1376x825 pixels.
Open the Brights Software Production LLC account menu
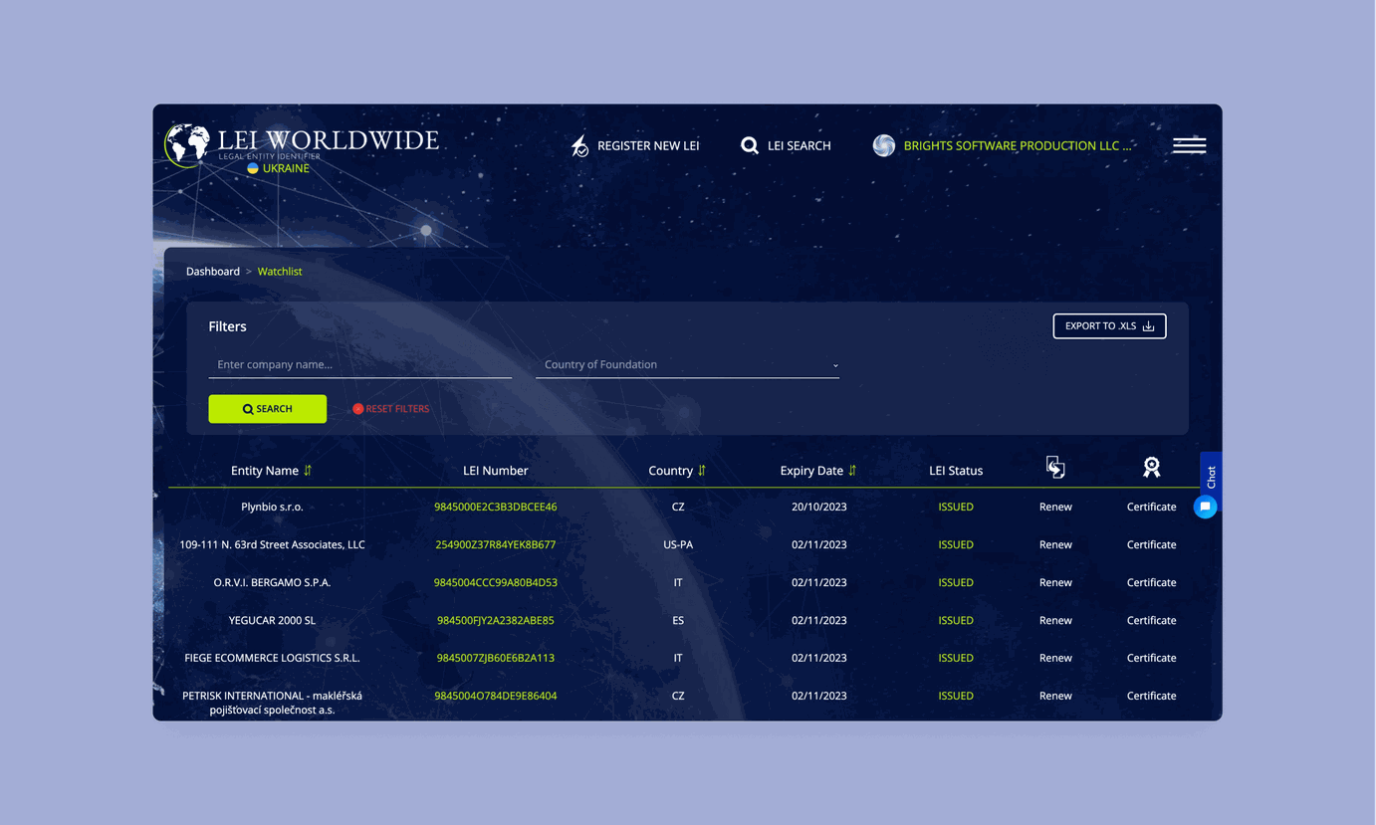pos(1018,145)
